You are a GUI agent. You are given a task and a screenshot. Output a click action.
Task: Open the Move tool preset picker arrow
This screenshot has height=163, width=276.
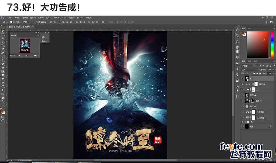coord(7,22)
